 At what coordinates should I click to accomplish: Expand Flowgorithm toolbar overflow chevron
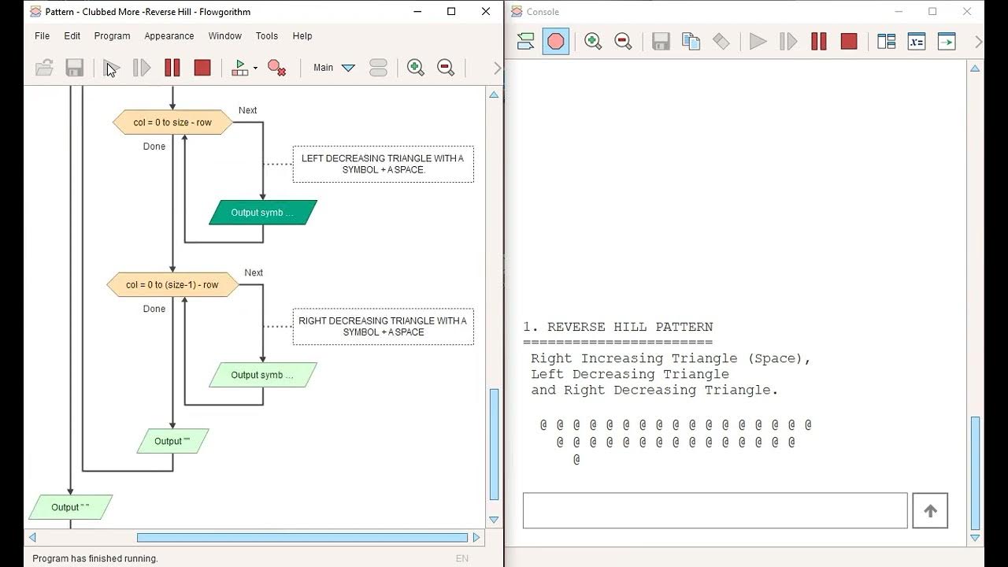[497, 69]
